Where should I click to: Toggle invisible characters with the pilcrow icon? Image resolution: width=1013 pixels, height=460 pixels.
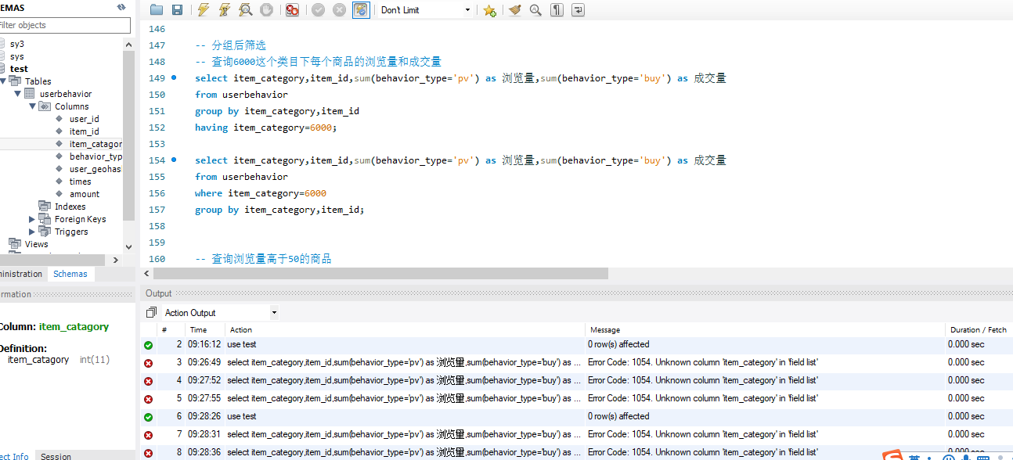coord(557,10)
